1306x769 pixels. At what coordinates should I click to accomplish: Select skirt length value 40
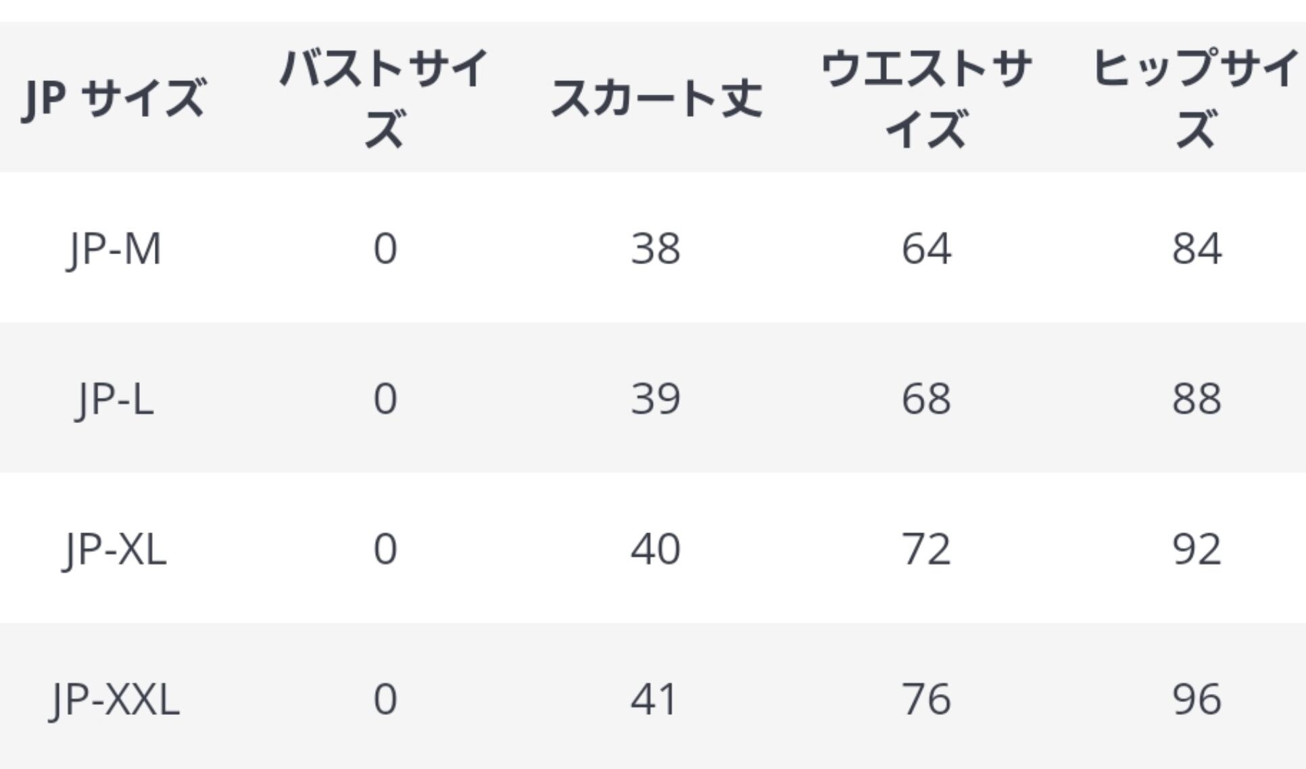point(655,549)
